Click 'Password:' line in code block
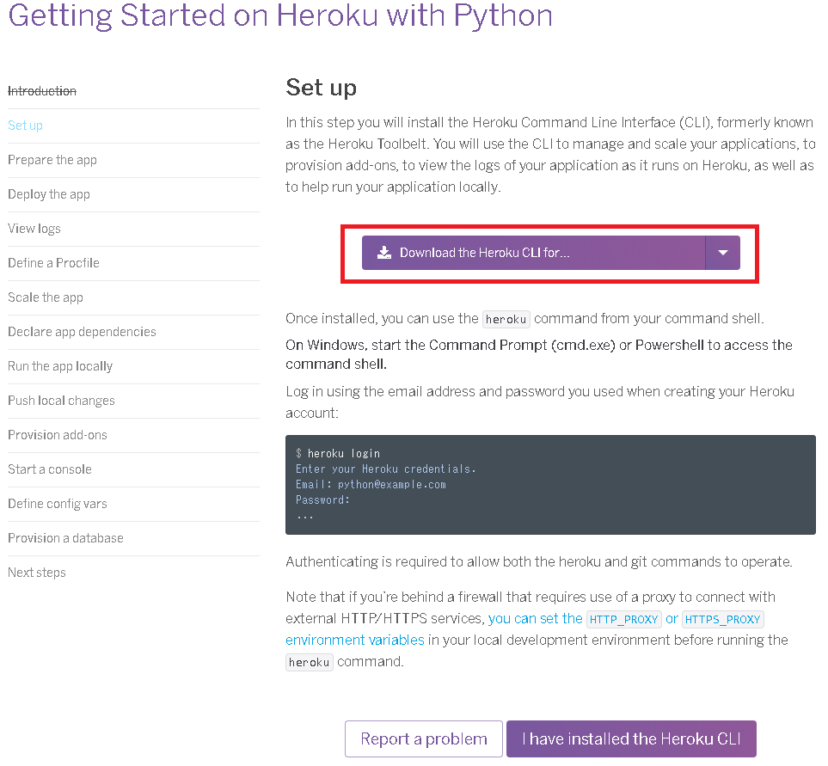 pos(322,500)
